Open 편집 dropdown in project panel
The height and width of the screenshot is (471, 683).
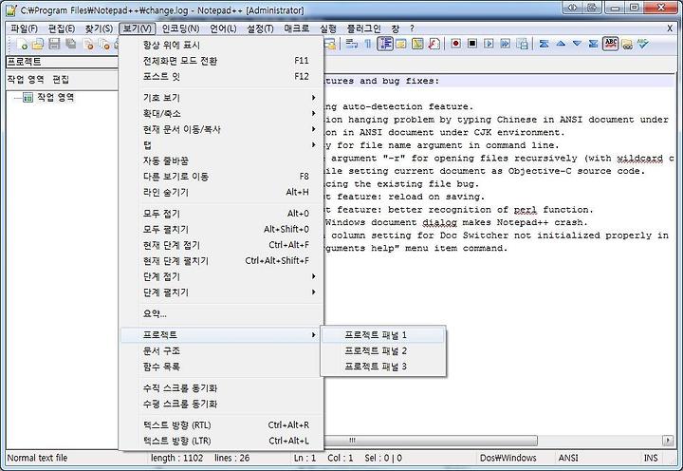pyautogui.click(x=61, y=80)
